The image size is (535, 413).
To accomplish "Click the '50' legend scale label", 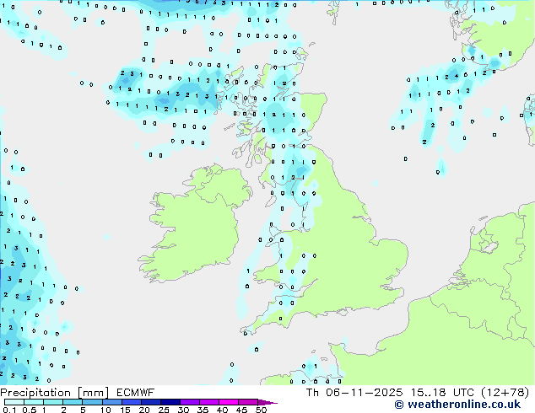I will pos(261,410).
